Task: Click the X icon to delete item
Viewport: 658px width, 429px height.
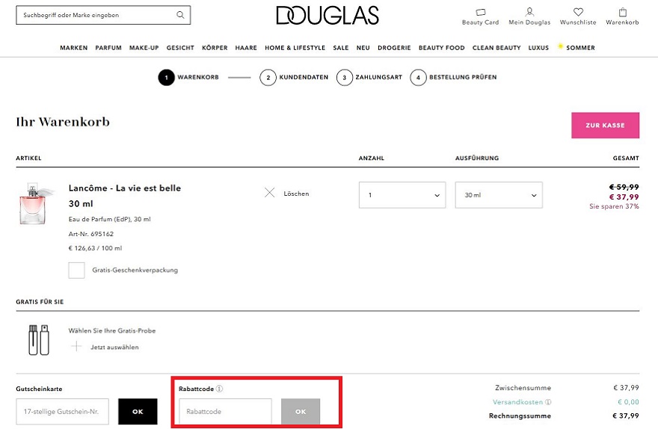Action: tap(269, 193)
